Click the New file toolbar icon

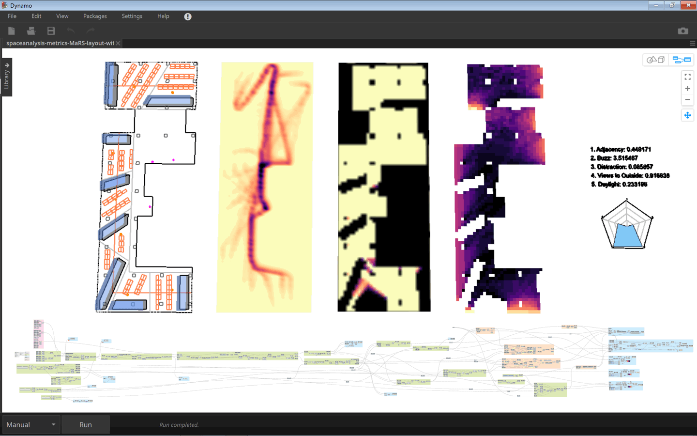(x=12, y=31)
